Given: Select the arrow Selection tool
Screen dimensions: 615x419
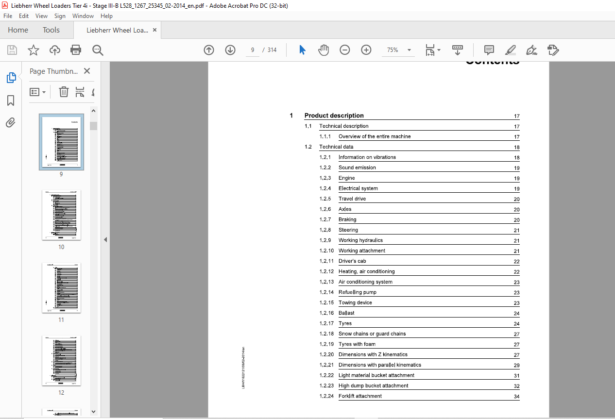Looking at the screenshot, I should pos(302,50).
